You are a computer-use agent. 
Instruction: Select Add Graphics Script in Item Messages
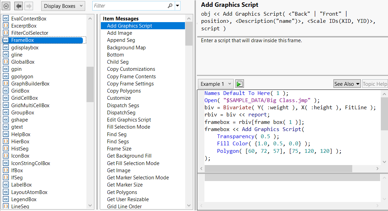(129, 26)
